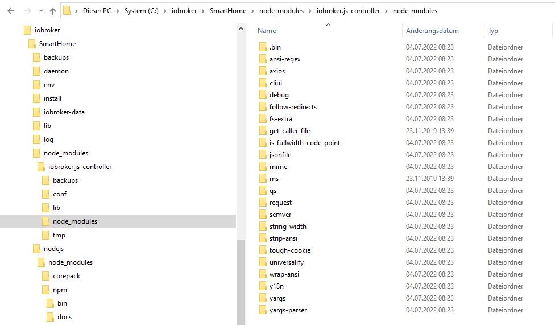Click the get-caller-file folder icon
Screen dimensions: 555x325
point(263,131)
